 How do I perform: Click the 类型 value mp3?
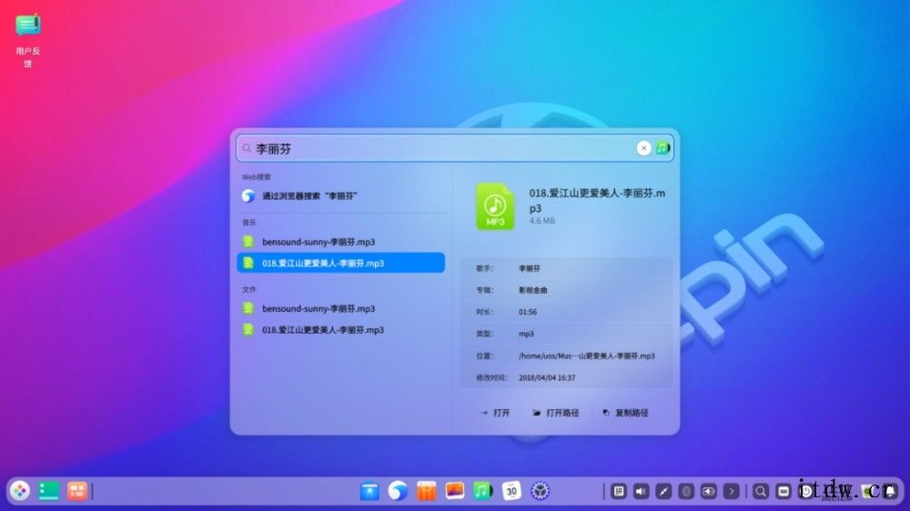[x=526, y=334]
